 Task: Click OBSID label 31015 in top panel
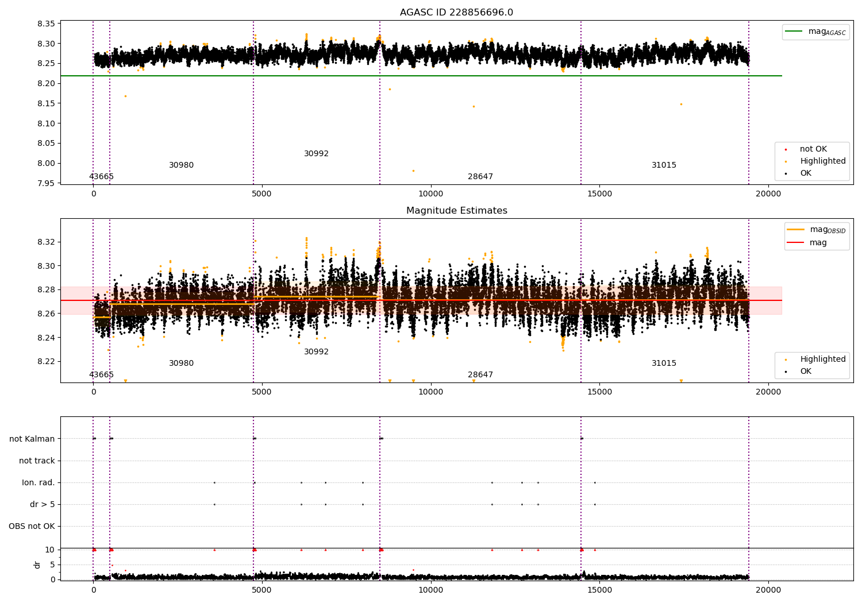pos(664,165)
